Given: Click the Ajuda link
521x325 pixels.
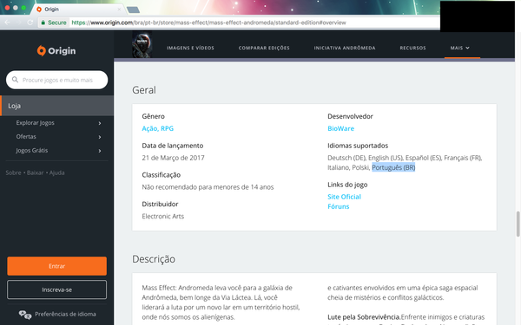Looking at the screenshot, I should pos(56,172).
